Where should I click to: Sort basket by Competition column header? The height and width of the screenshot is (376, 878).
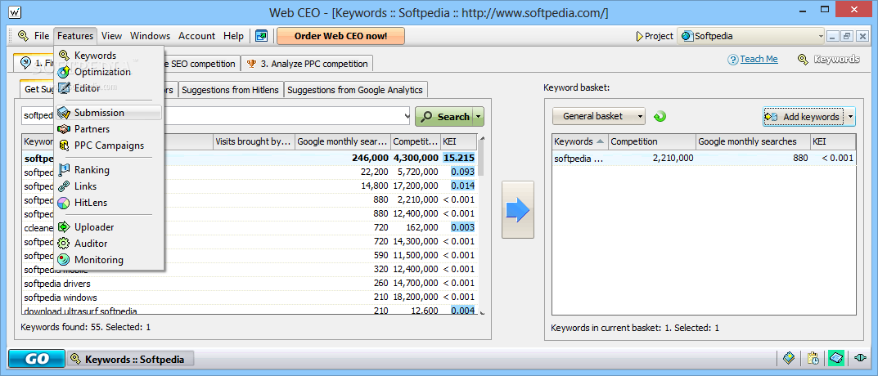pyautogui.click(x=652, y=141)
